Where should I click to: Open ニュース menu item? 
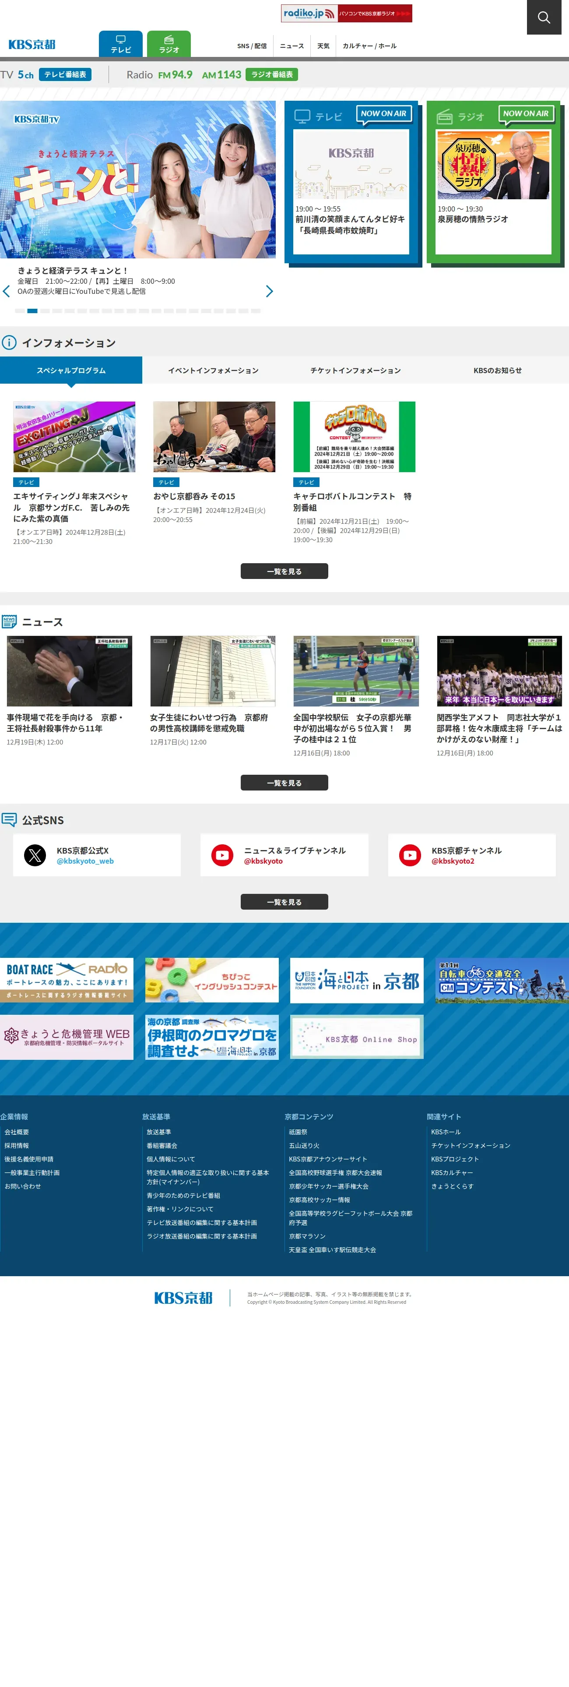(x=292, y=46)
